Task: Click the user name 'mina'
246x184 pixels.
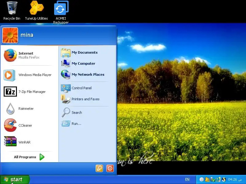Action: (27, 35)
